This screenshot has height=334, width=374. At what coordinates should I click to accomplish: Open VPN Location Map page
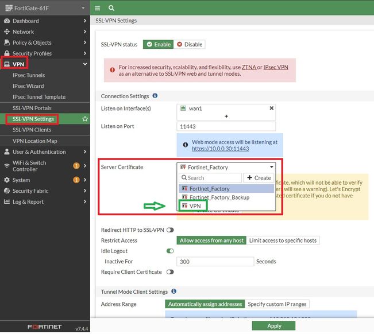click(x=35, y=141)
